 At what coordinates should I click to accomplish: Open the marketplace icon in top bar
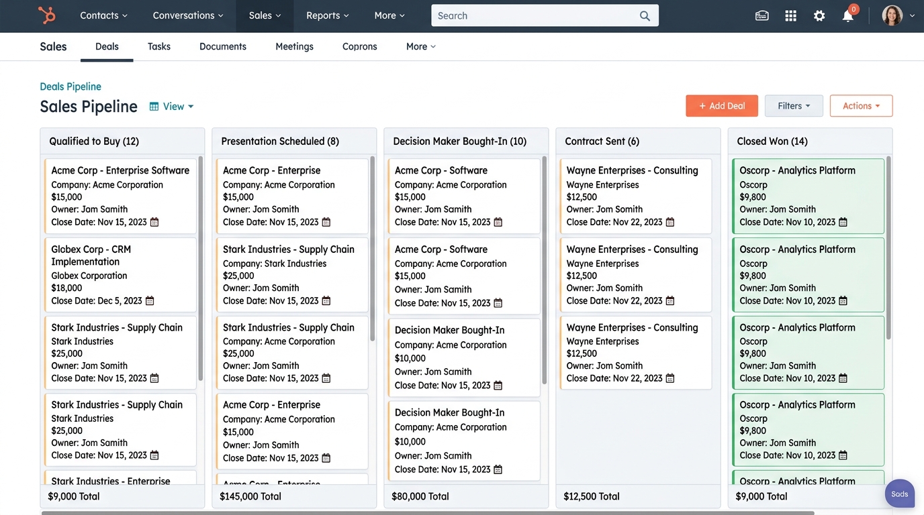tap(761, 15)
